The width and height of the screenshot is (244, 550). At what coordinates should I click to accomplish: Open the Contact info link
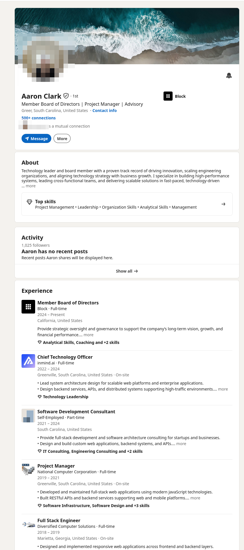coord(105,111)
